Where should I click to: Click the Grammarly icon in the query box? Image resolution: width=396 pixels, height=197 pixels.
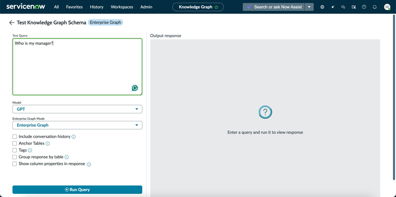click(x=135, y=88)
